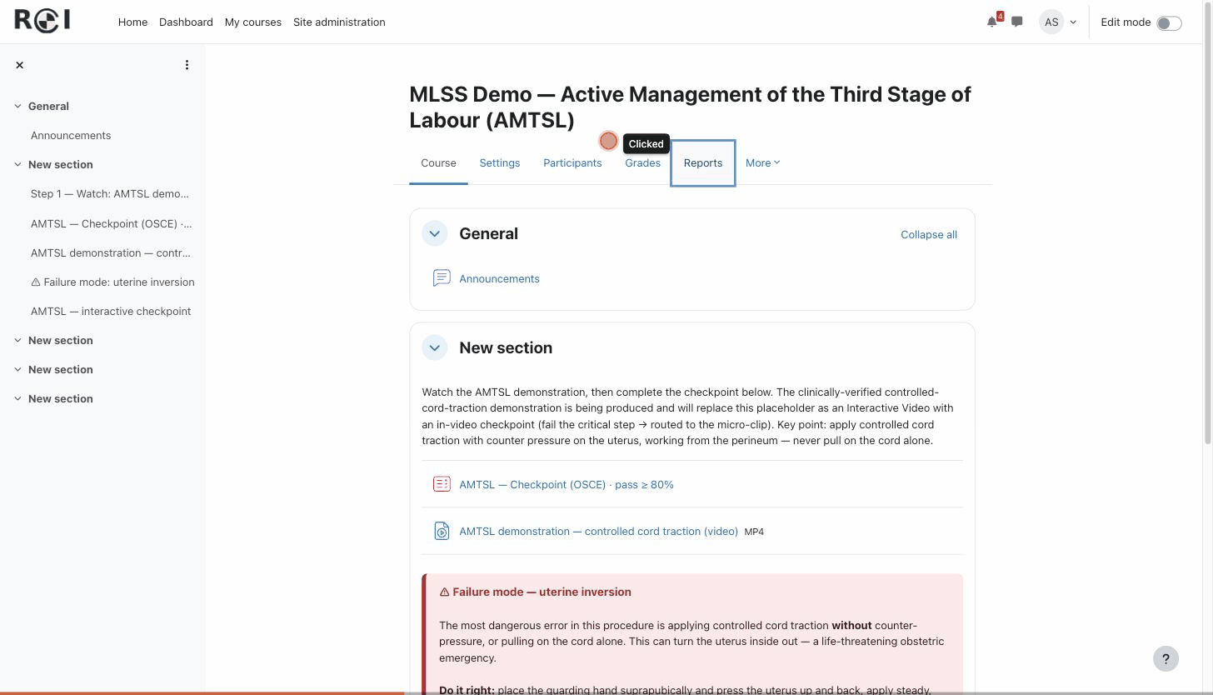
Task: Open the Announcements link in General section
Action: (x=499, y=278)
